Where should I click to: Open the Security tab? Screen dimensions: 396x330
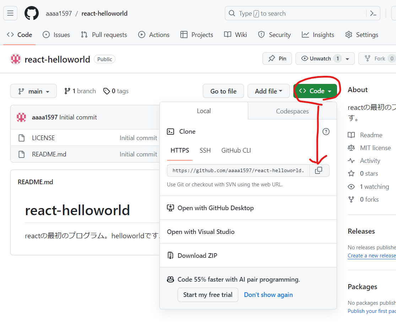tap(275, 34)
